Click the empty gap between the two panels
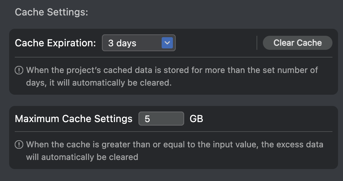This screenshot has height=181, width=343. 173,100
